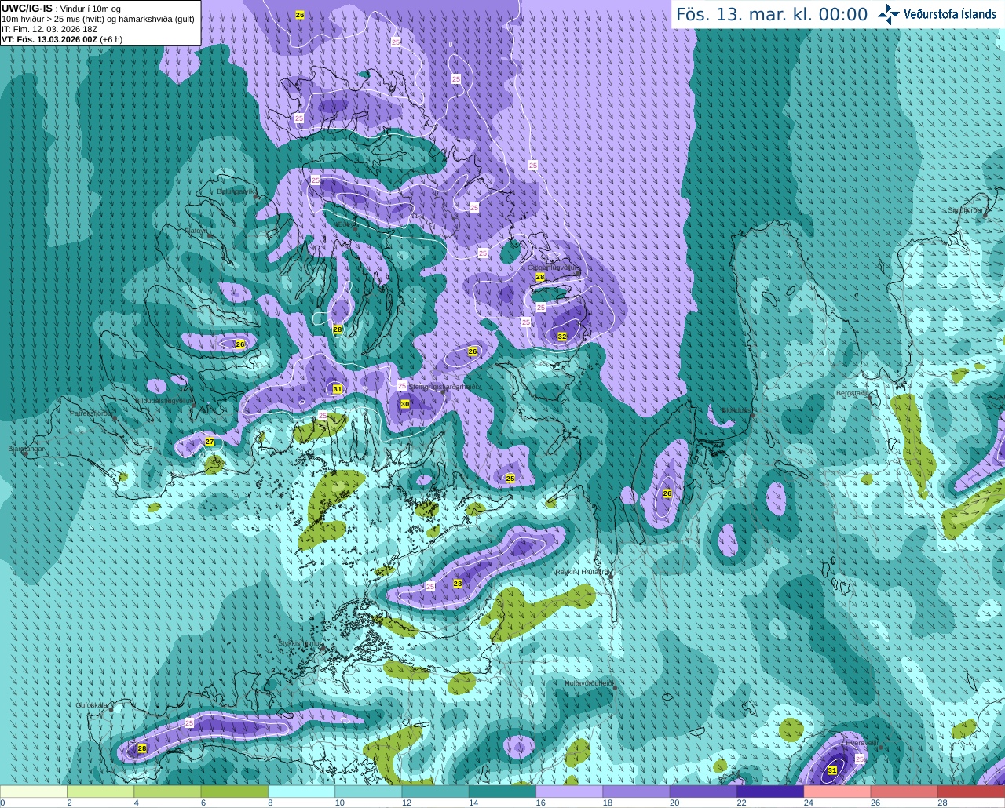
Task: Click the Æðey station label
Action: (x=346, y=224)
